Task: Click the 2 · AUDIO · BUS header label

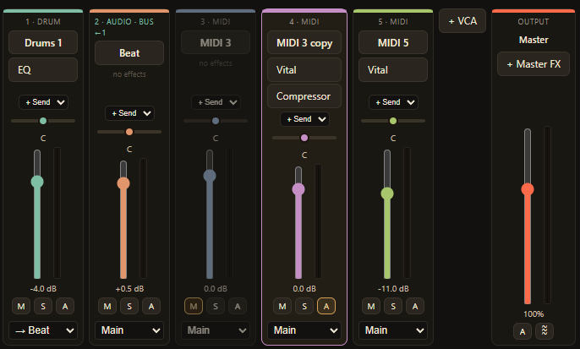Action: 124,22
